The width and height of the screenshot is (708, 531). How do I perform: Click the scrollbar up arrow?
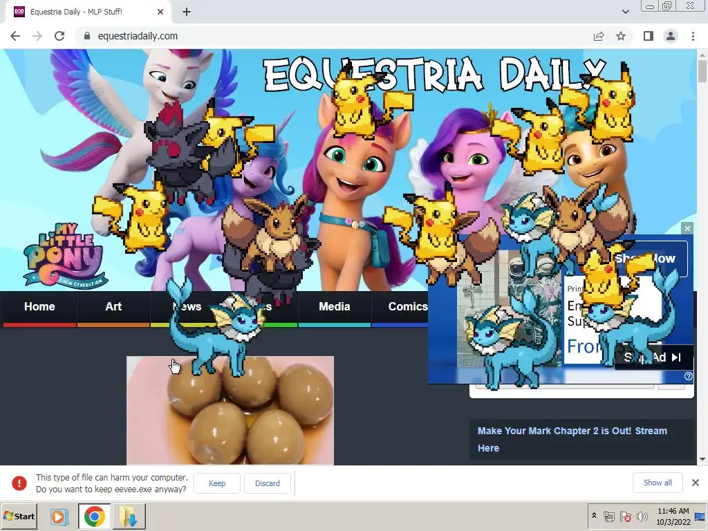702,54
